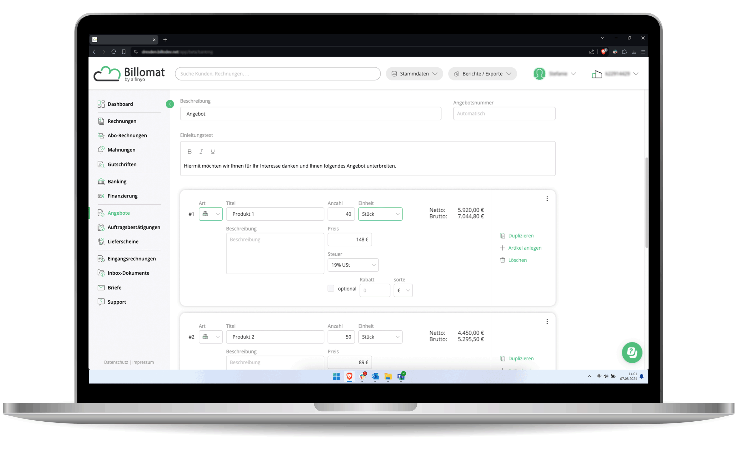This screenshot has width=737, height=449.
Task: Expand the 19% USt tax dropdown
Action: pyautogui.click(x=353, y=265)
